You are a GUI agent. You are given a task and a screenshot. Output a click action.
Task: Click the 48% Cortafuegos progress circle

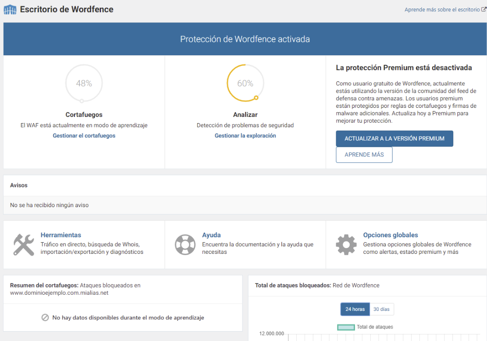pos(84,83)
